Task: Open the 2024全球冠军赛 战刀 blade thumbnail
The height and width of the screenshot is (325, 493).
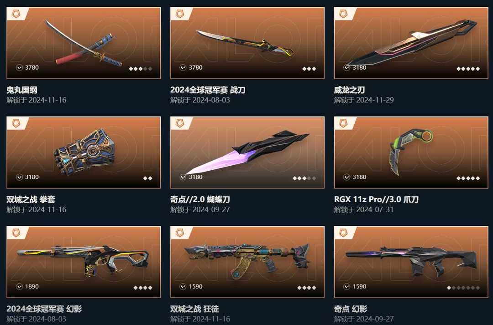Action: [247, 43]
